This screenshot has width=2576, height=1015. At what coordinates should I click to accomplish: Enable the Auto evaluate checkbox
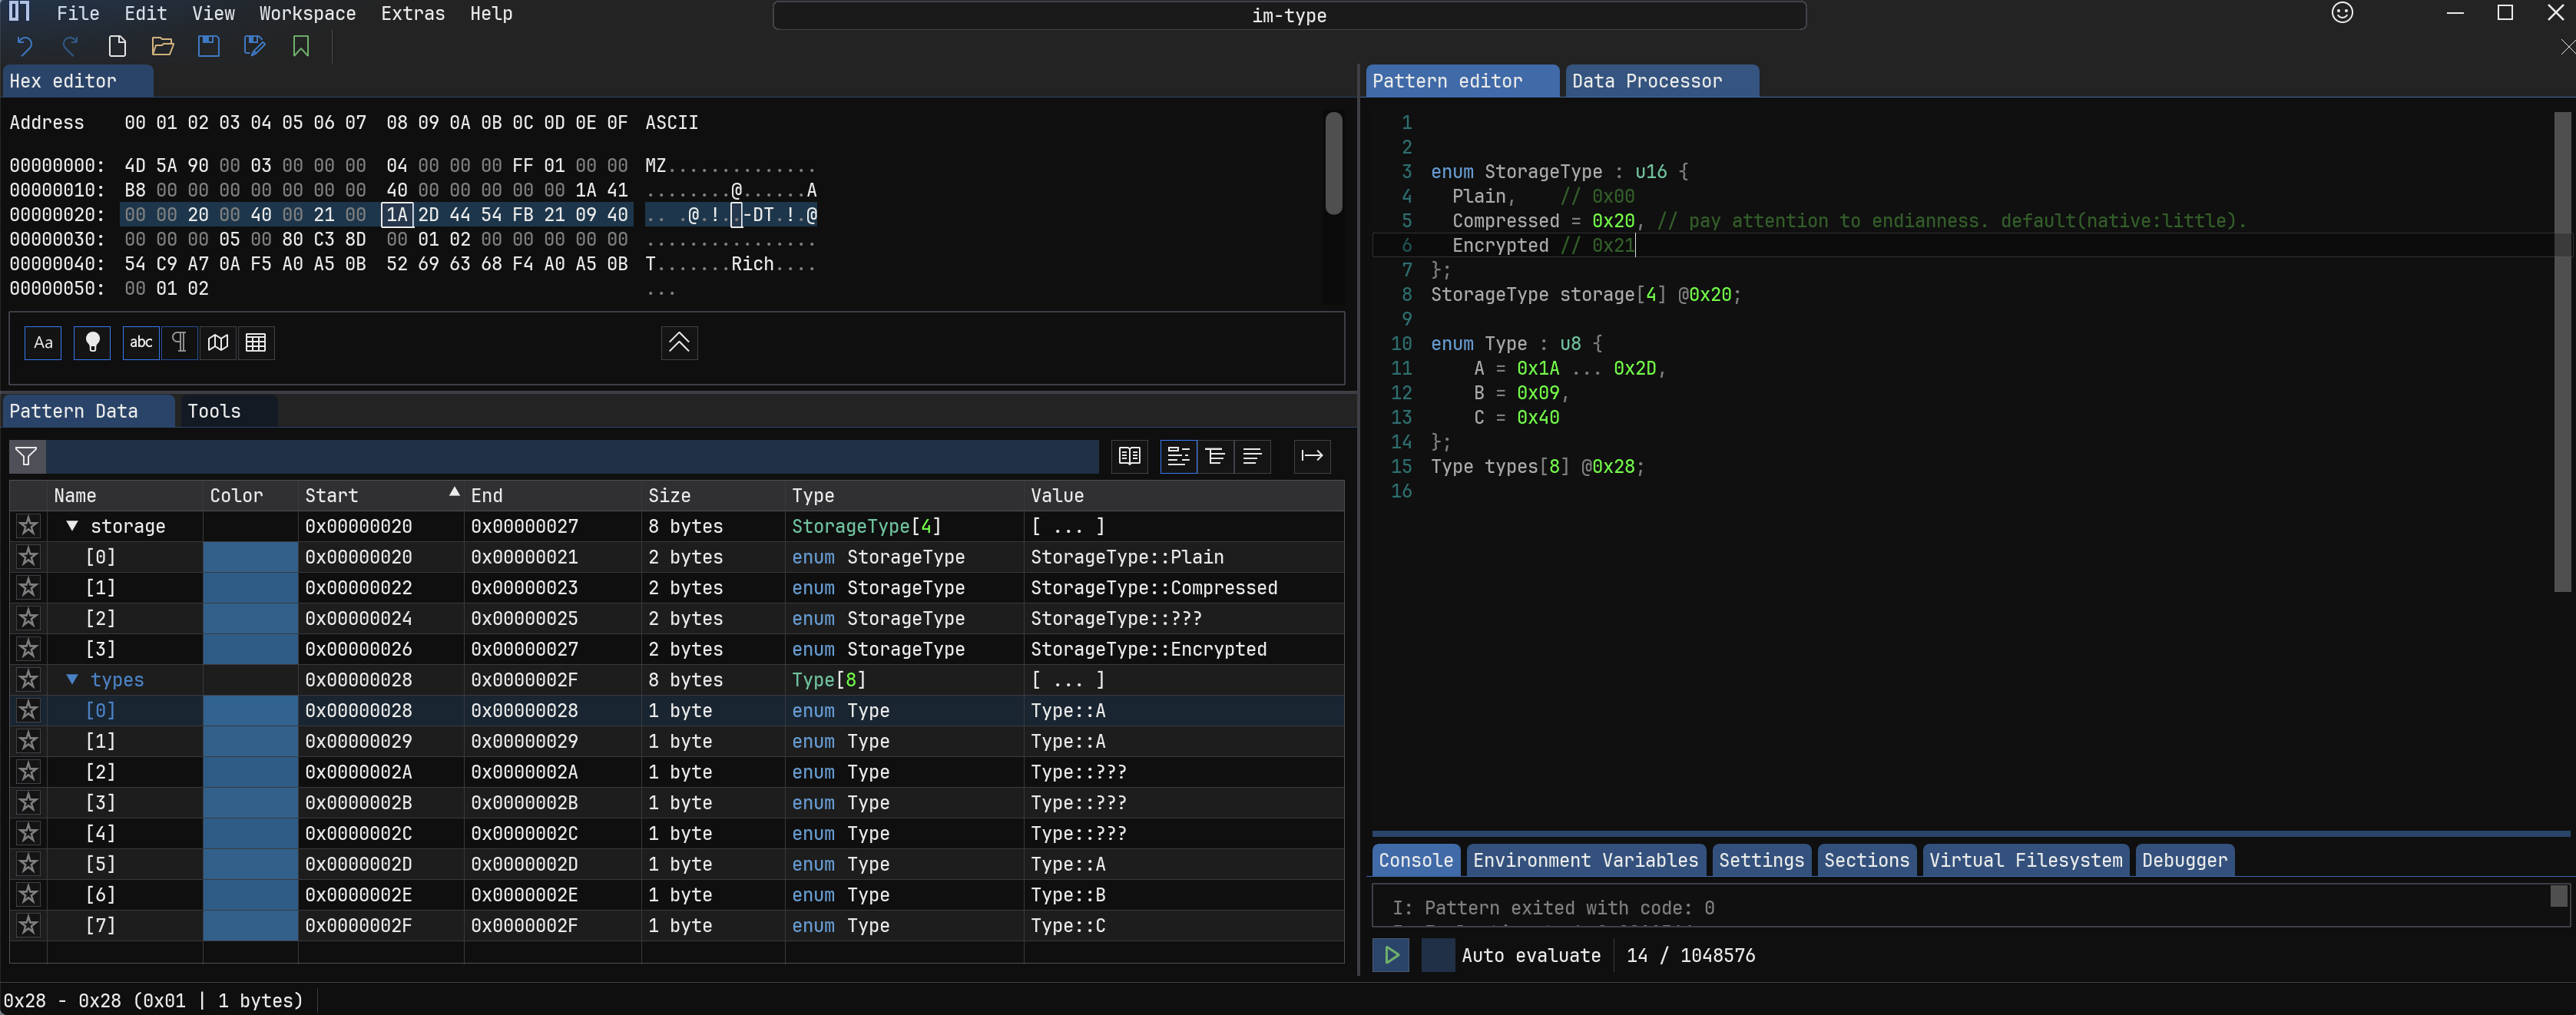pyautogui.click(x=1437, y=955)
